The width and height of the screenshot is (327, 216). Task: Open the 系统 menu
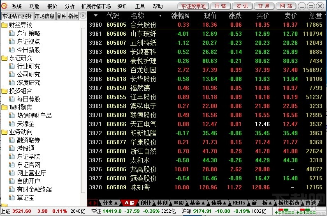click(17, 6)
